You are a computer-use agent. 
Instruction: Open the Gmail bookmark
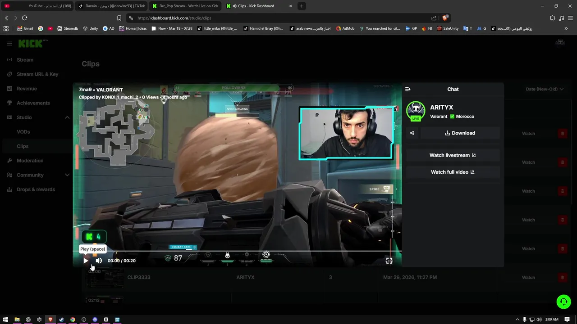[x=25, y=28]
